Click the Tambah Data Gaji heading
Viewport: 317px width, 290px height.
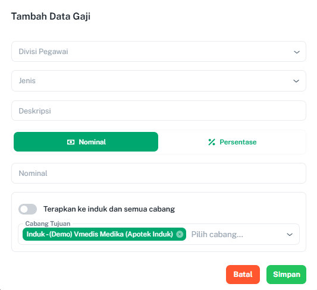51,17
